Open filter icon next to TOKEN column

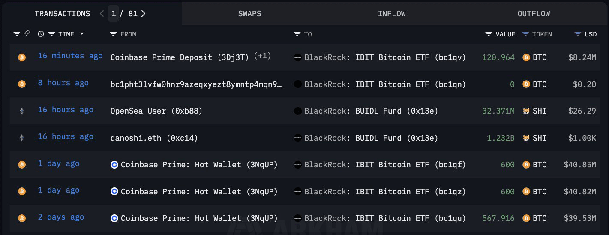[525, 34]
